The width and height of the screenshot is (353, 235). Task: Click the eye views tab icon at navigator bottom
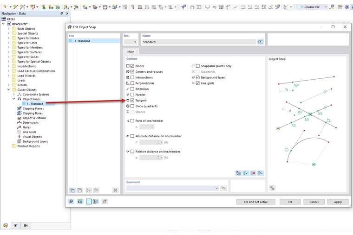pyautogui.click(x=15, y=225)
